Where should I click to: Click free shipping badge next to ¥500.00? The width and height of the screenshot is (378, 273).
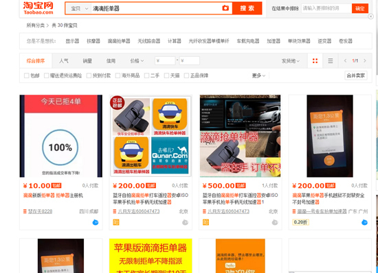pos(241,186)
